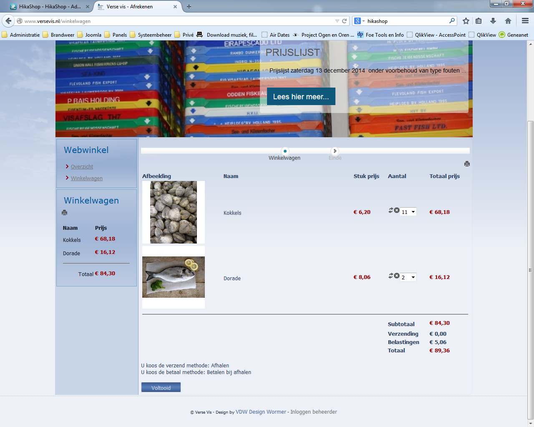
Task: Open the Winkelwagen link in Webwinkel menu
Action: click(87, 178)
